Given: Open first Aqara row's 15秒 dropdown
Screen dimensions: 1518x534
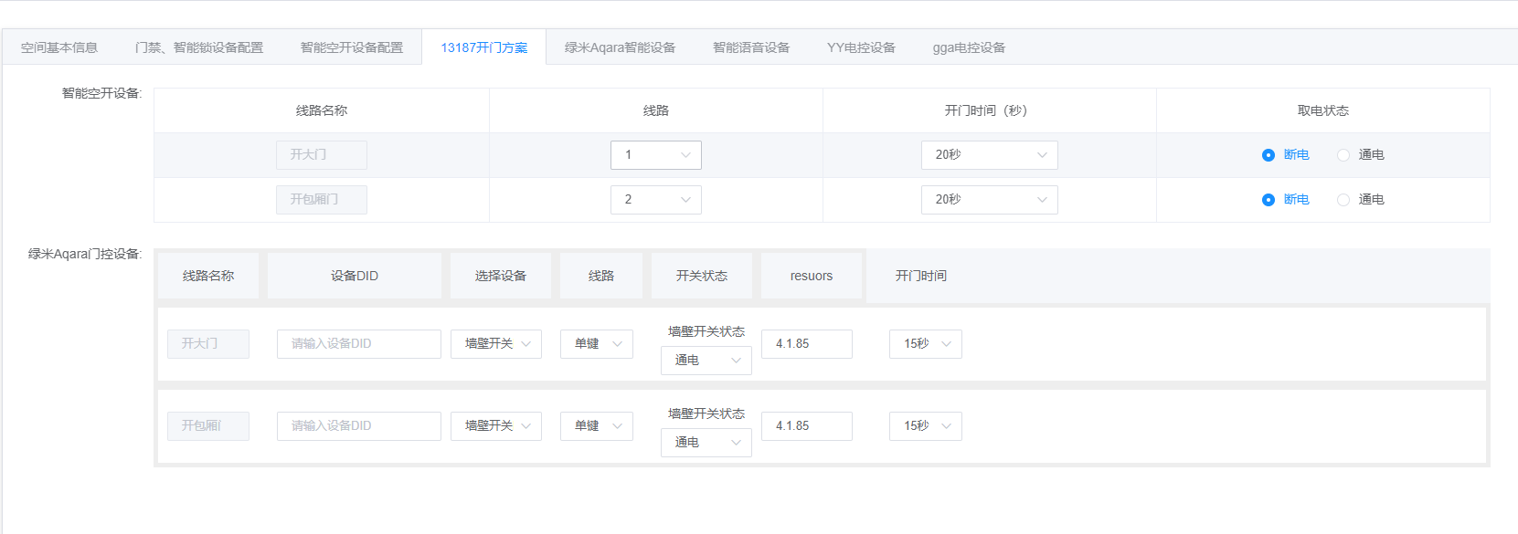Looking at the screenshot, I should click(x=926, y=344).
